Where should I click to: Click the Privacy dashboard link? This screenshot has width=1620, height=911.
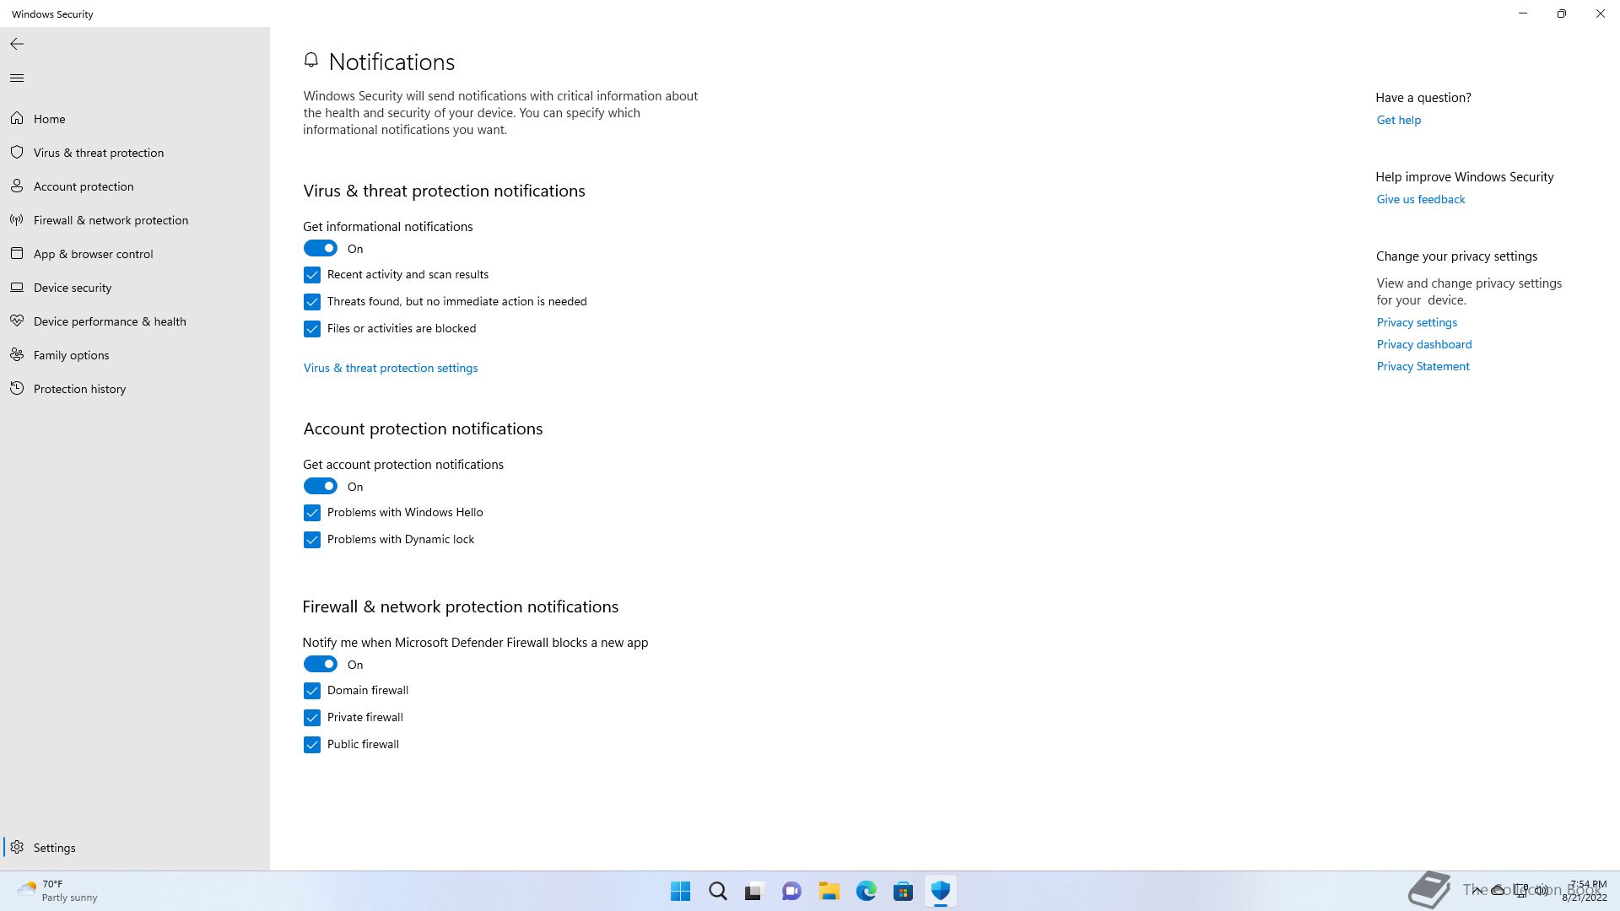point(1424,344)
